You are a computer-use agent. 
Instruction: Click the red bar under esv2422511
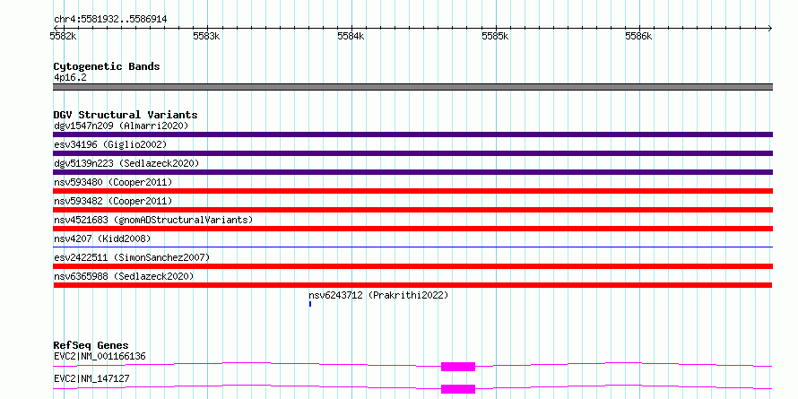click(x=412, y=266)
